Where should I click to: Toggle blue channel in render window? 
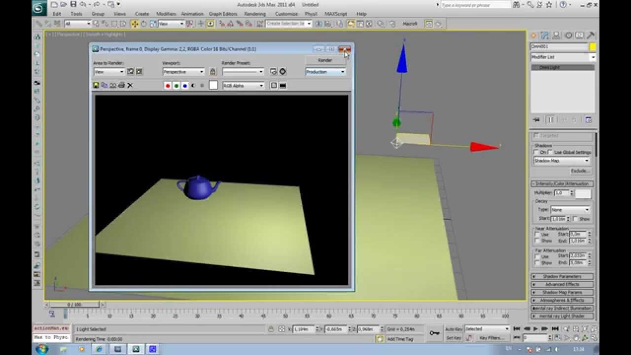point(185,85)
